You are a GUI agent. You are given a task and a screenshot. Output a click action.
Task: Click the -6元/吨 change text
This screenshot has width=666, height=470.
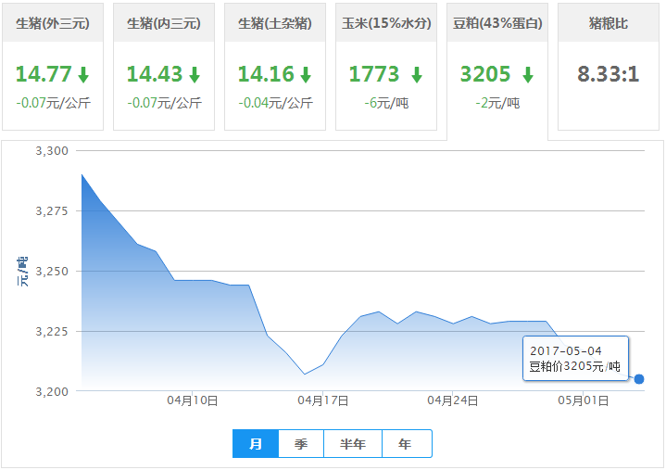386,103
